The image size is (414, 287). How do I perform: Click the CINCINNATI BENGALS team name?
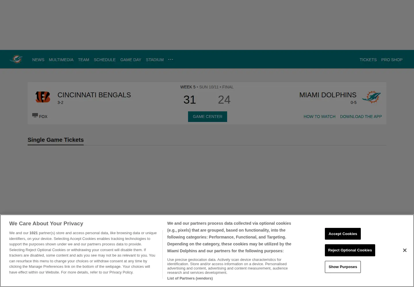point(94,95)
